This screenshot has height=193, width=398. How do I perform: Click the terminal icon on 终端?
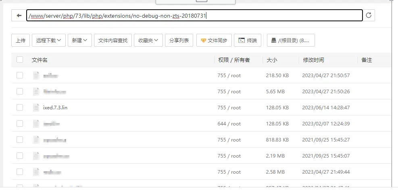(x=242, y=40)
